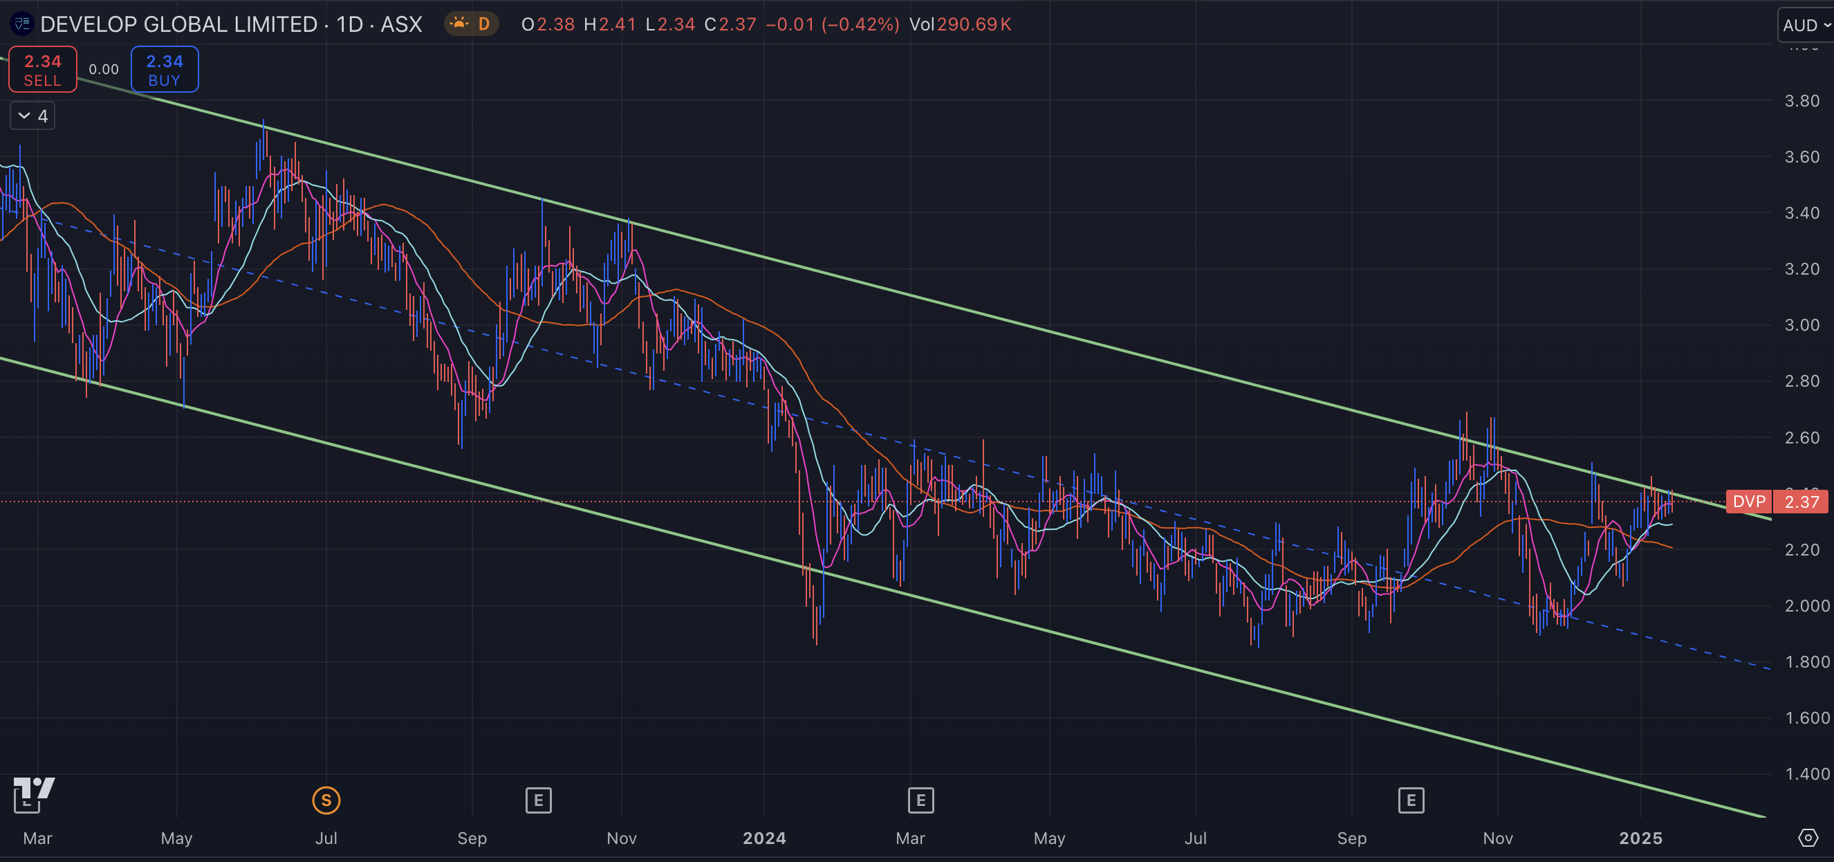Click the 2.34 BUY button
This screenshot has width=1834, height=862.
(165, 70)
